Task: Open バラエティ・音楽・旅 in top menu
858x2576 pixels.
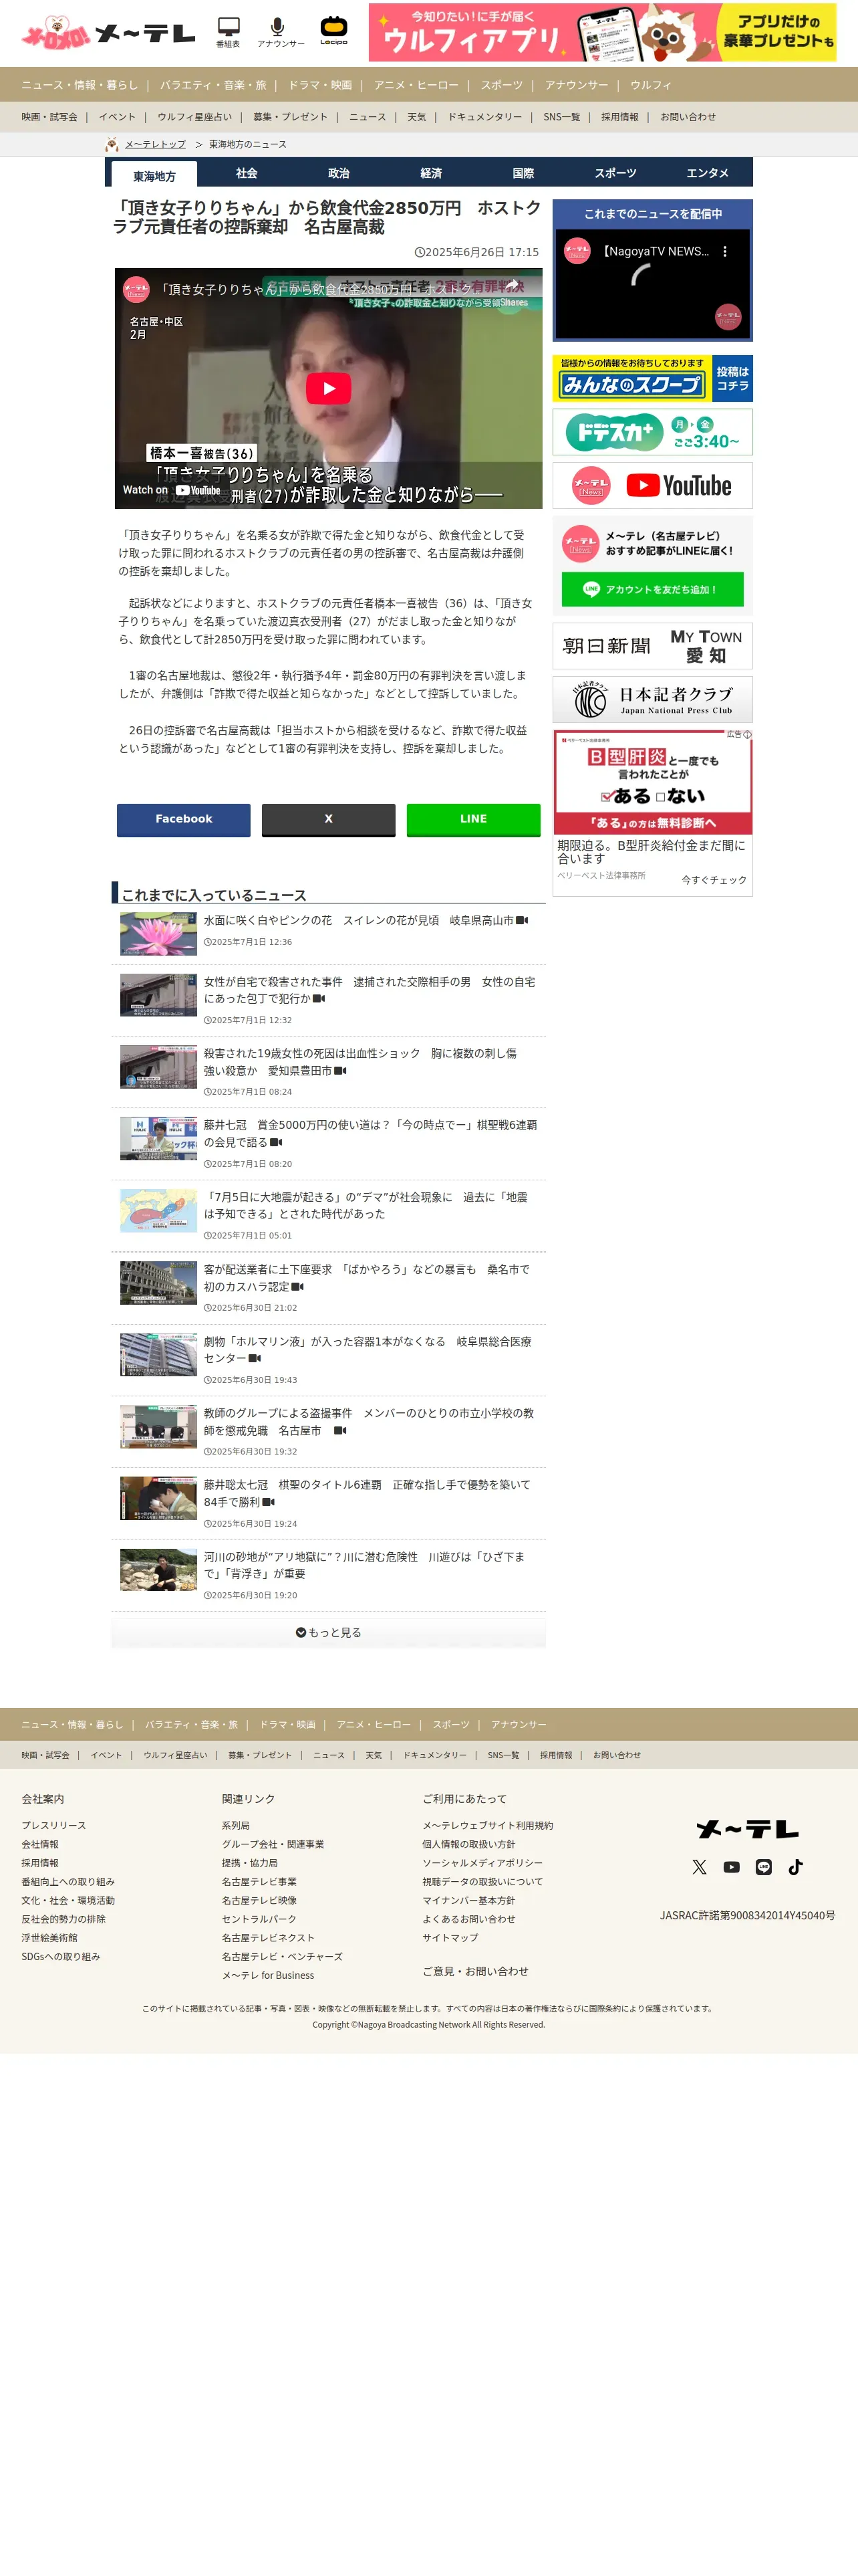Action: pos(212,85)
